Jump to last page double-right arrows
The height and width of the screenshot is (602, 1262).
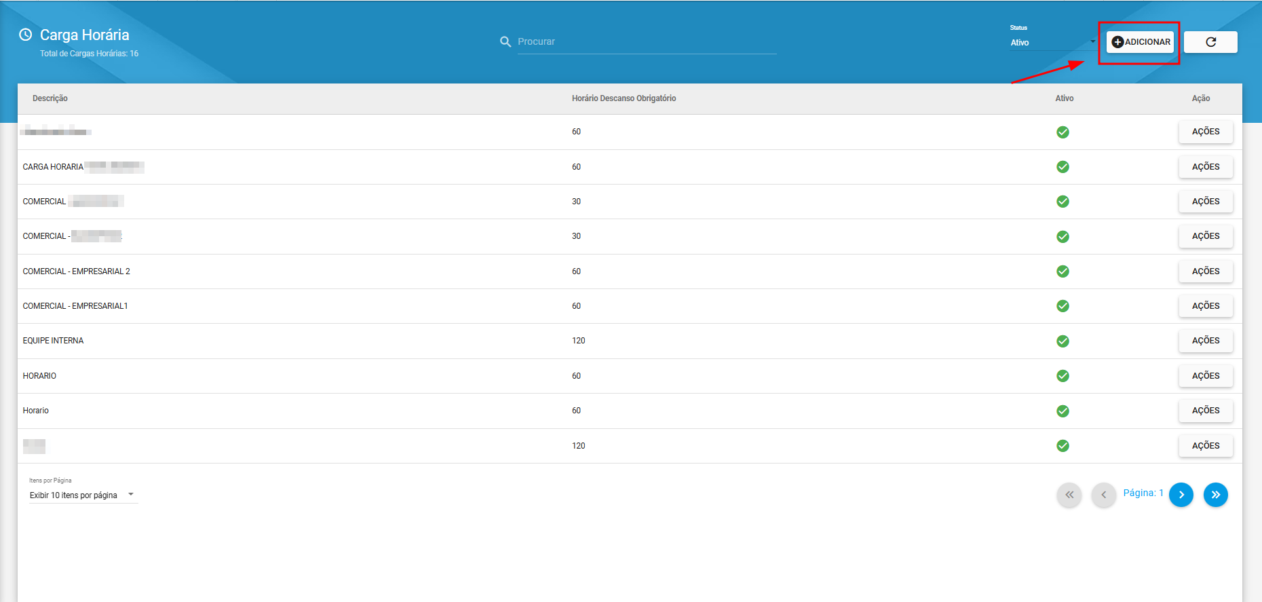[1216, 495]
